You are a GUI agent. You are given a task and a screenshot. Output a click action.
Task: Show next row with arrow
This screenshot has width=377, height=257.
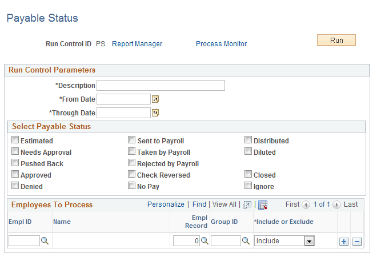coord(336,204)
